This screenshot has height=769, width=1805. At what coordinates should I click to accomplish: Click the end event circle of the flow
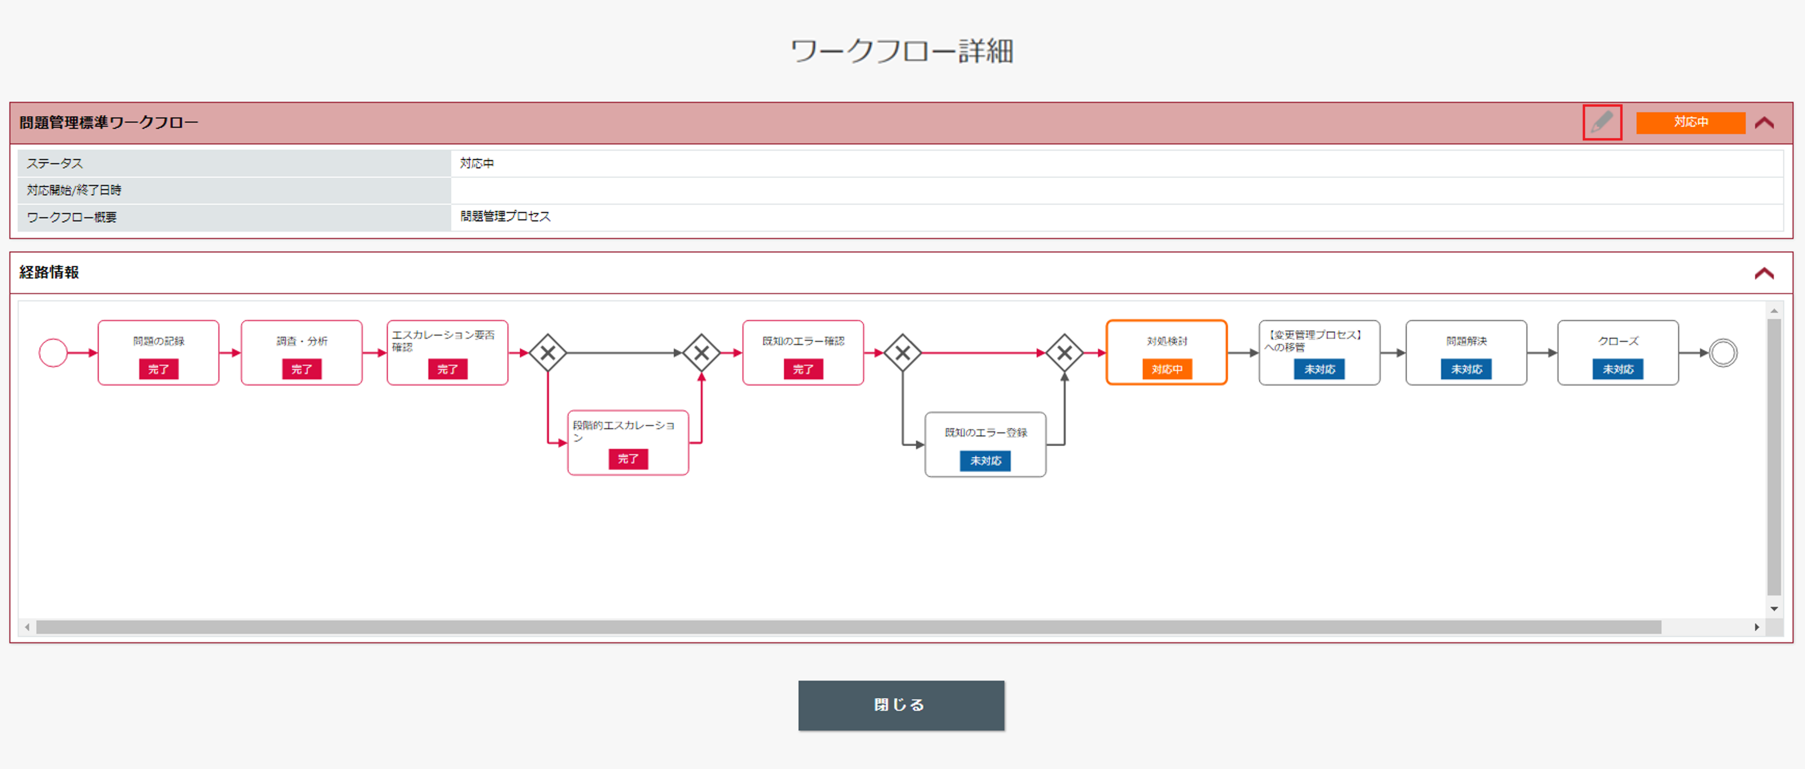click(x=1723, y=352)
